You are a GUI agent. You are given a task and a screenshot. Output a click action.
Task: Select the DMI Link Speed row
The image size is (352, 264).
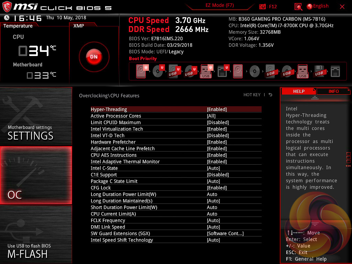click(176, 227)
